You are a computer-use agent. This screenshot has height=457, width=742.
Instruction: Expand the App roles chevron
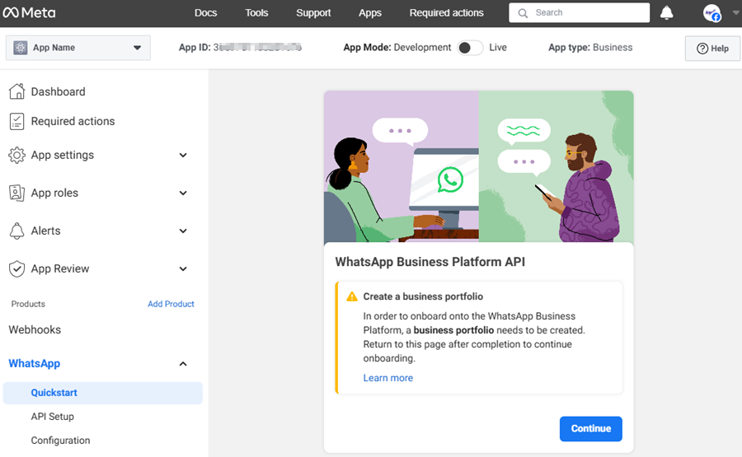pos(183,193)
